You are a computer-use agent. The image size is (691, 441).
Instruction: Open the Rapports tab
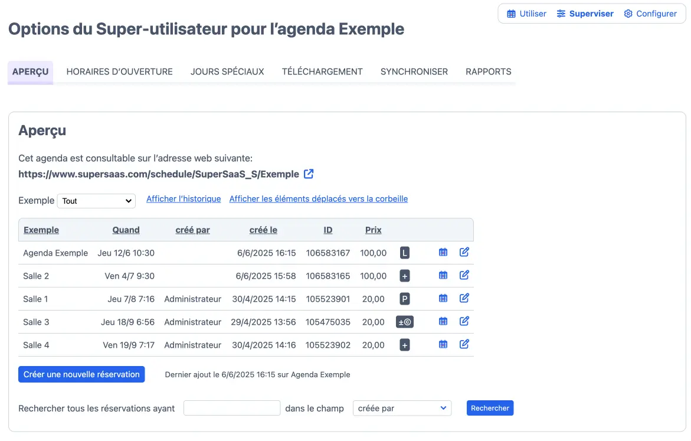pos(488,72)
